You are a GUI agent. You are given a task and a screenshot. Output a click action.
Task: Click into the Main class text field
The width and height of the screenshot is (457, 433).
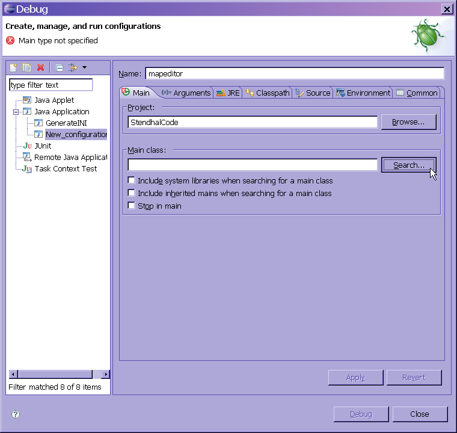(x=253, y=165)
